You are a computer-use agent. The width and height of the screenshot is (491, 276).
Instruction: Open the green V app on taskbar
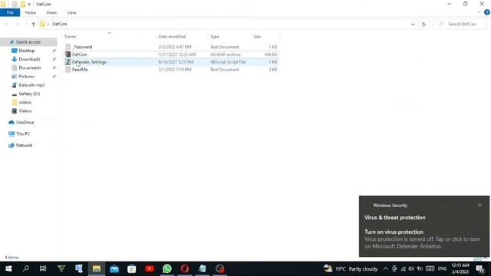(61, 268)
